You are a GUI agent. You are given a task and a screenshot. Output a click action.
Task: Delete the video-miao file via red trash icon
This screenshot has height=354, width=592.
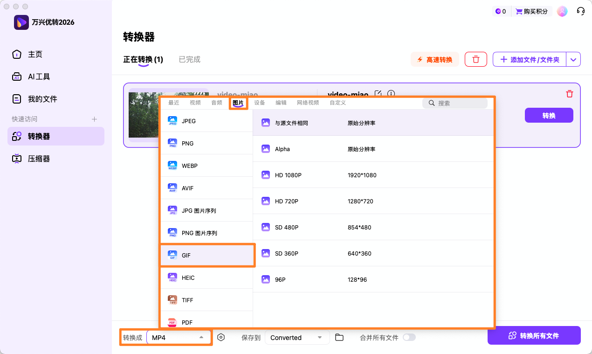pos(569,94)
